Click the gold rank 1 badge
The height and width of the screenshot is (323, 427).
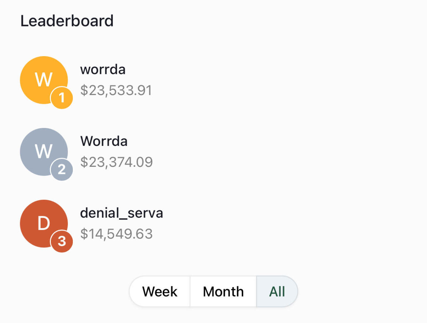click(62, 98)
